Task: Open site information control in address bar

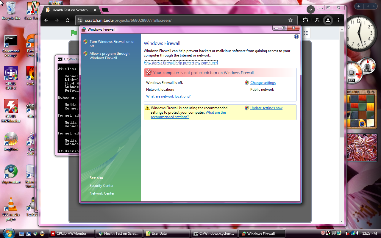Action: coord(79,20)
